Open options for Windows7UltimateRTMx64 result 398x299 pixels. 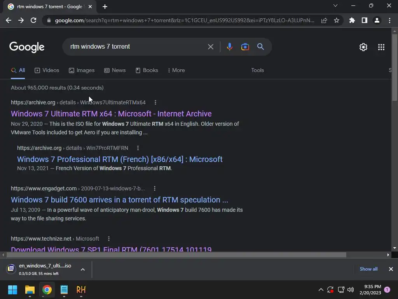(155, 102)
